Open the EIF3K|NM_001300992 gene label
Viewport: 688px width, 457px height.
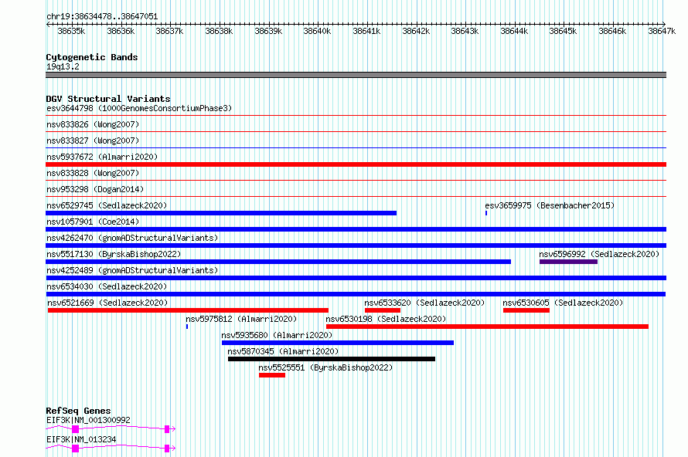pos(88,420)
